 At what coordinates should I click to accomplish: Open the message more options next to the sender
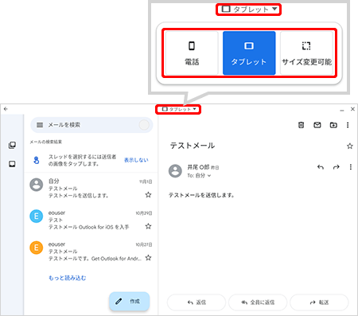(x=351, y=167)
